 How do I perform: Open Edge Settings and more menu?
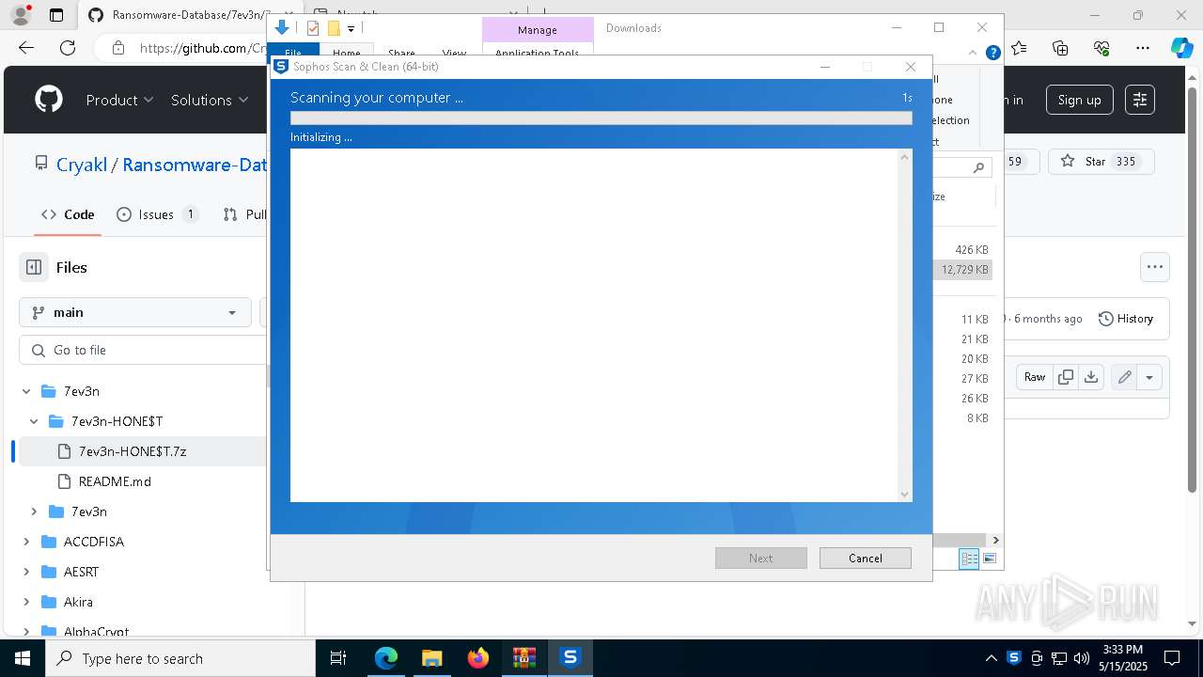coord(1143,48)
